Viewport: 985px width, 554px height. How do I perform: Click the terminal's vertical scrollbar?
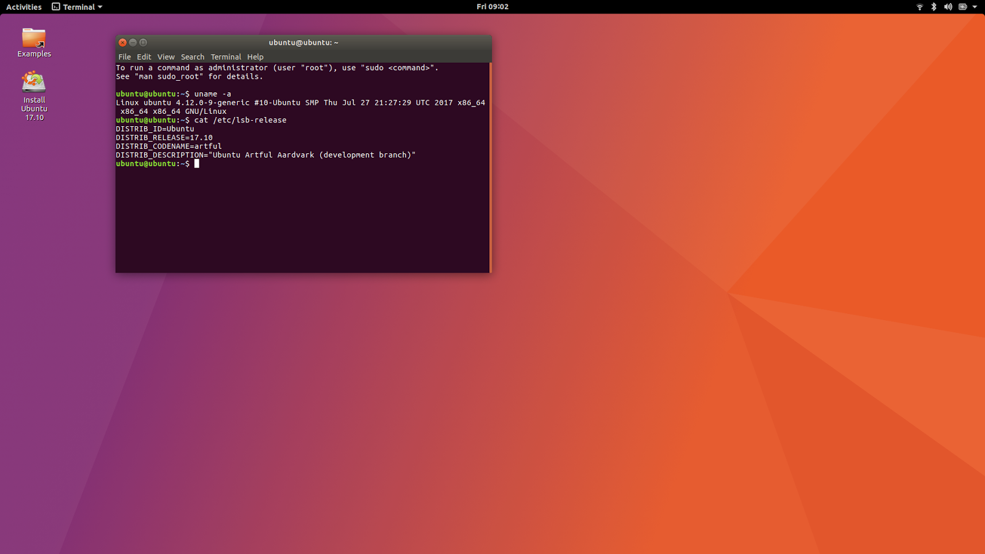(x=490, y=167)
